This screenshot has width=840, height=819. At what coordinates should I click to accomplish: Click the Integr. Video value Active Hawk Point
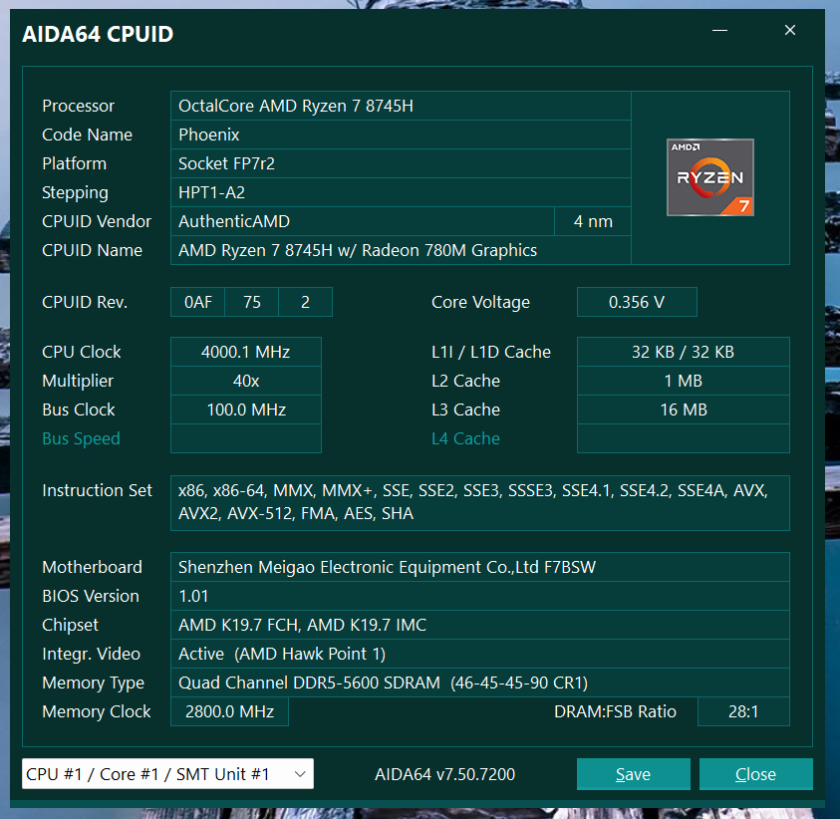click(x=480, y=654)
